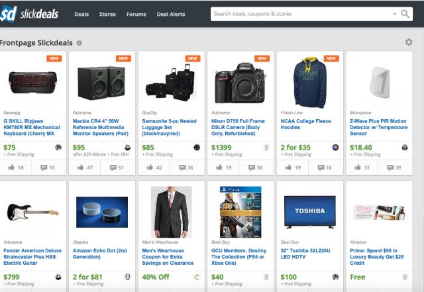
Task: Click the men's suit product image
Action: [171, 213]
